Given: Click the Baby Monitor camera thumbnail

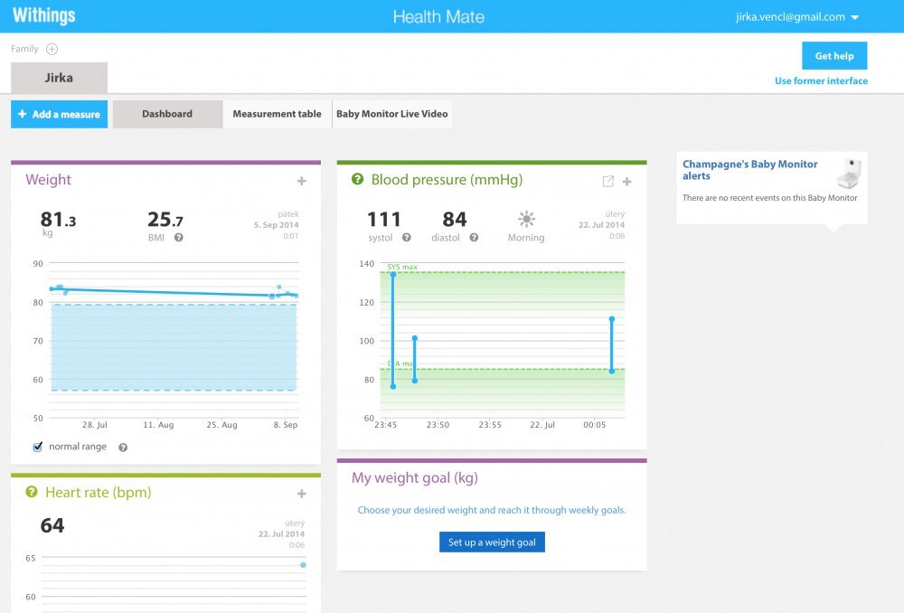Looking at the screenshot, I should 847,173.
